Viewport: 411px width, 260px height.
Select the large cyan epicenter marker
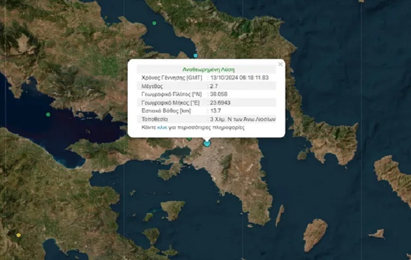207,143
